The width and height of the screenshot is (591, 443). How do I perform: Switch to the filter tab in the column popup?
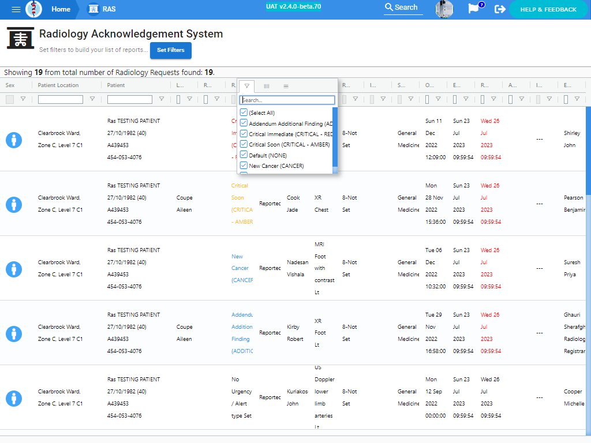[247, 86]
